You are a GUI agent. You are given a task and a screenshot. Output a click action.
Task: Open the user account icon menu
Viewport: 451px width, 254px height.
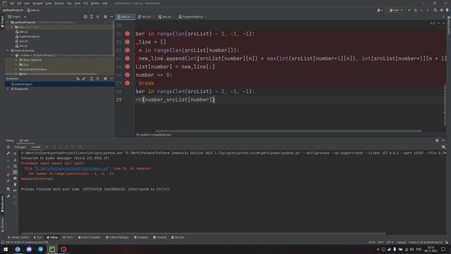(380, 10)
